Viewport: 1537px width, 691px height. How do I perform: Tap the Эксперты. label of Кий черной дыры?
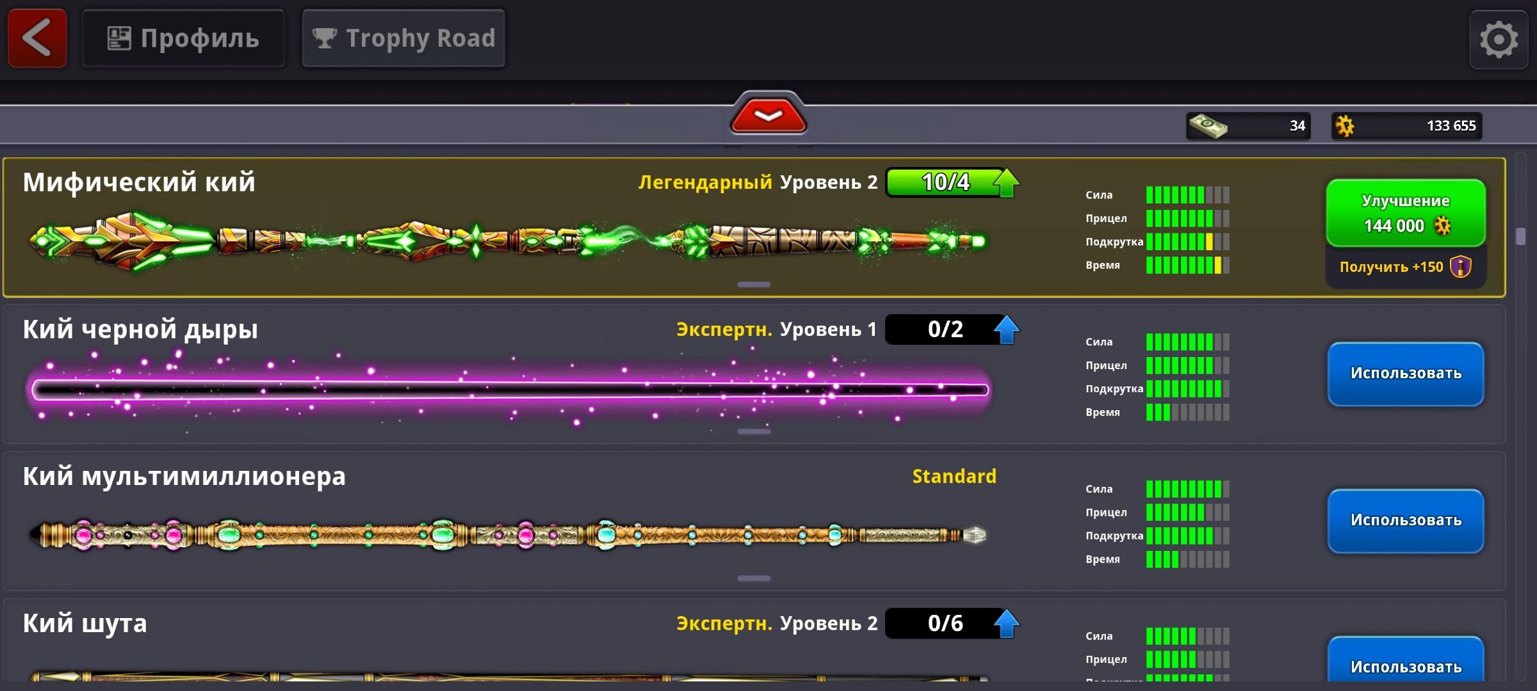pyautogui.click(x=724, y=330)
